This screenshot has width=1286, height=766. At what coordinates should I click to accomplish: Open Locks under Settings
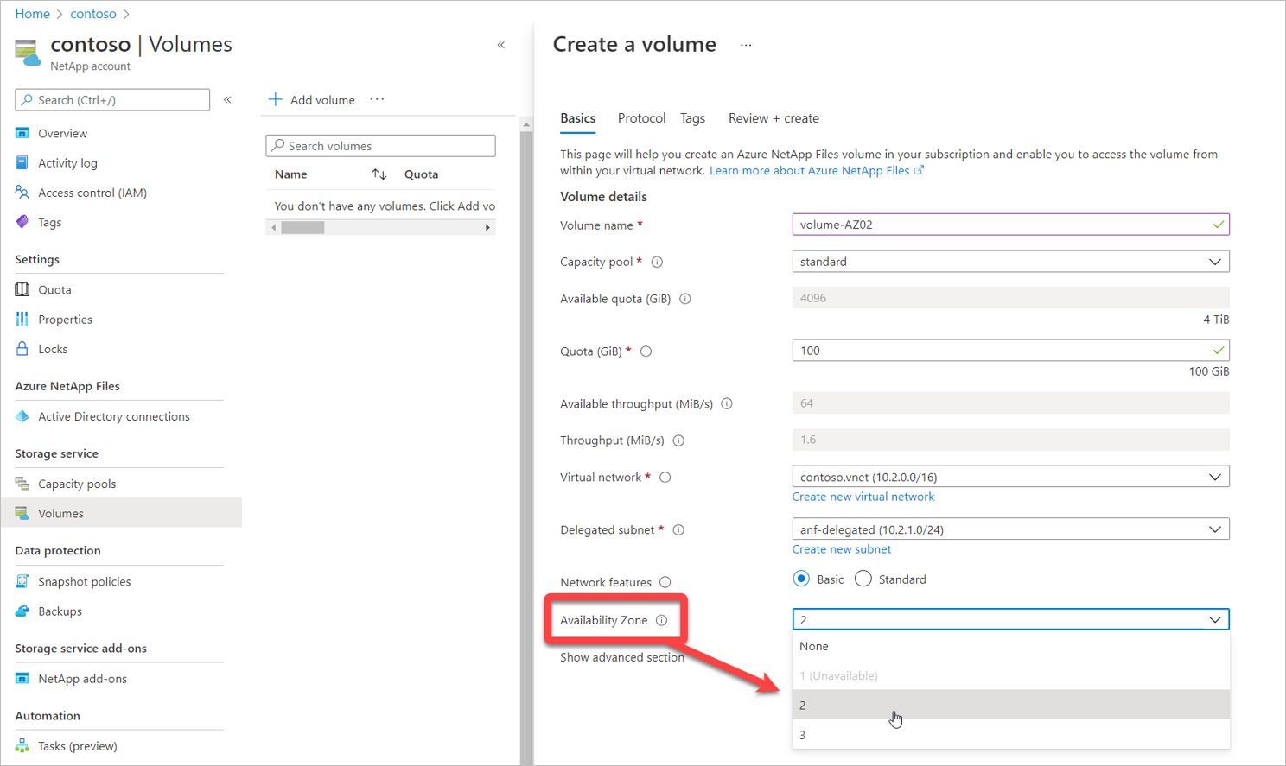click(53, 349)
